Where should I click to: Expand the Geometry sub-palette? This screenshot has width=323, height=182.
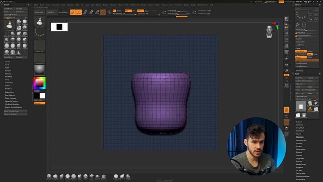coord(300,125)
